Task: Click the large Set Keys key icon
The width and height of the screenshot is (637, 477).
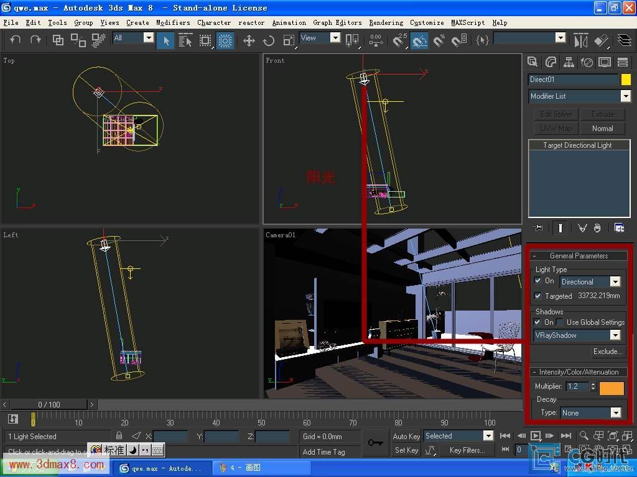Action: [375, 442]
